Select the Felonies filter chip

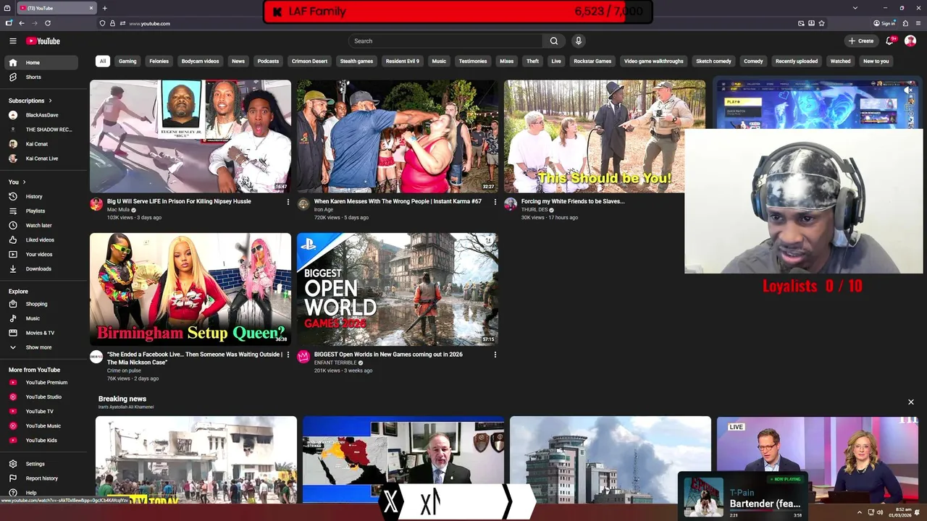tap(159, 62)
